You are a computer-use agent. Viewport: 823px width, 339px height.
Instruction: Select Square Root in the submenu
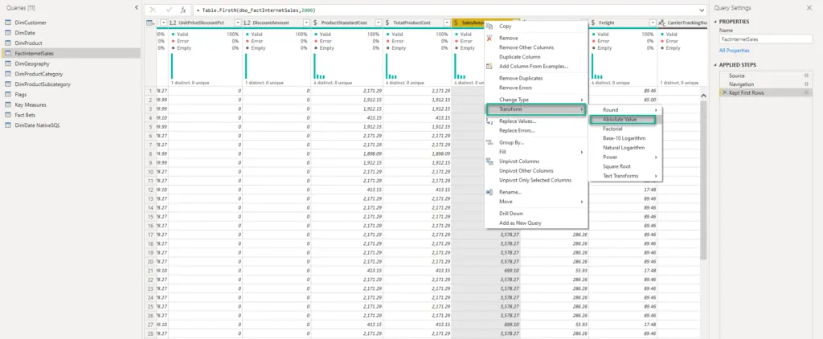[617, 166]
